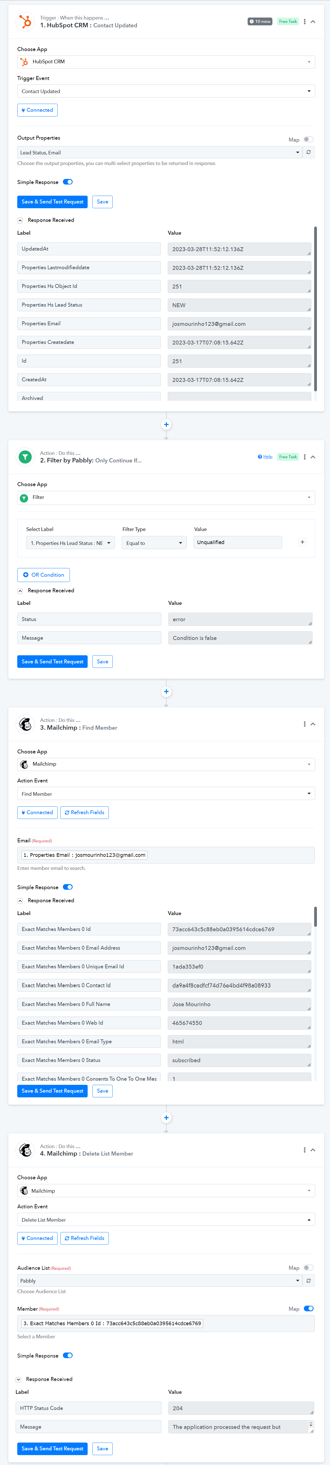Add a step after HubSpot CRM trigger
The image size is (330, 1465).
coord(166,425)
